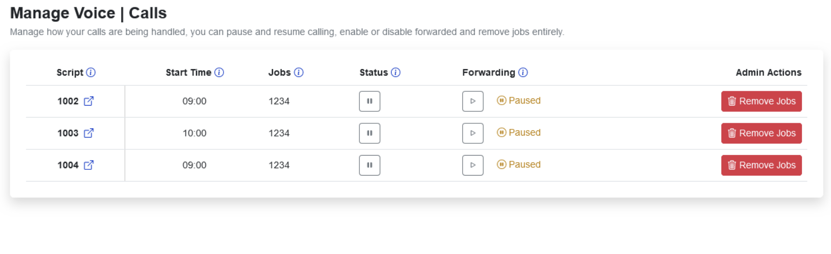
Task: Remove jobs for script 1004
Action: [761, 165]
